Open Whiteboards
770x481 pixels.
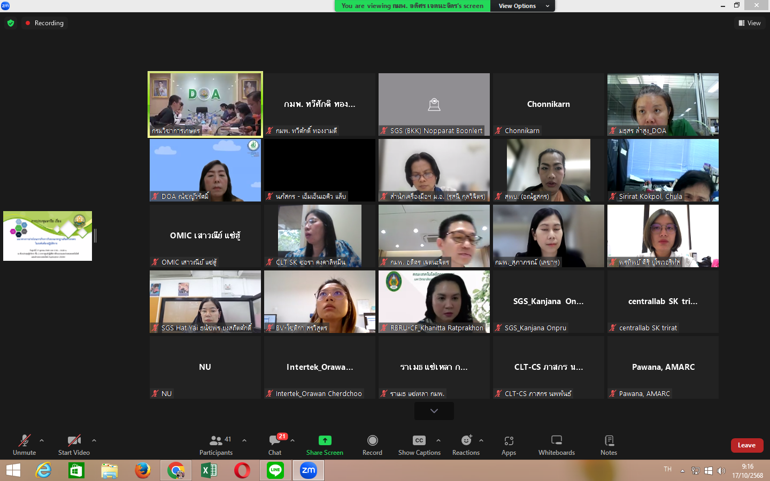click(556, 445)
